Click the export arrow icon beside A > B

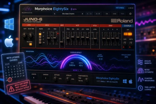107,14
